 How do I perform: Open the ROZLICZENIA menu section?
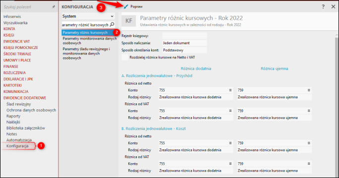coord(14,73)
